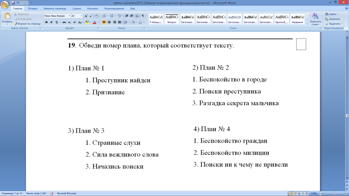This screenshot has width=349, height=196.
Task: Shrink font size with smaller A icon
Action: (91, 16)
